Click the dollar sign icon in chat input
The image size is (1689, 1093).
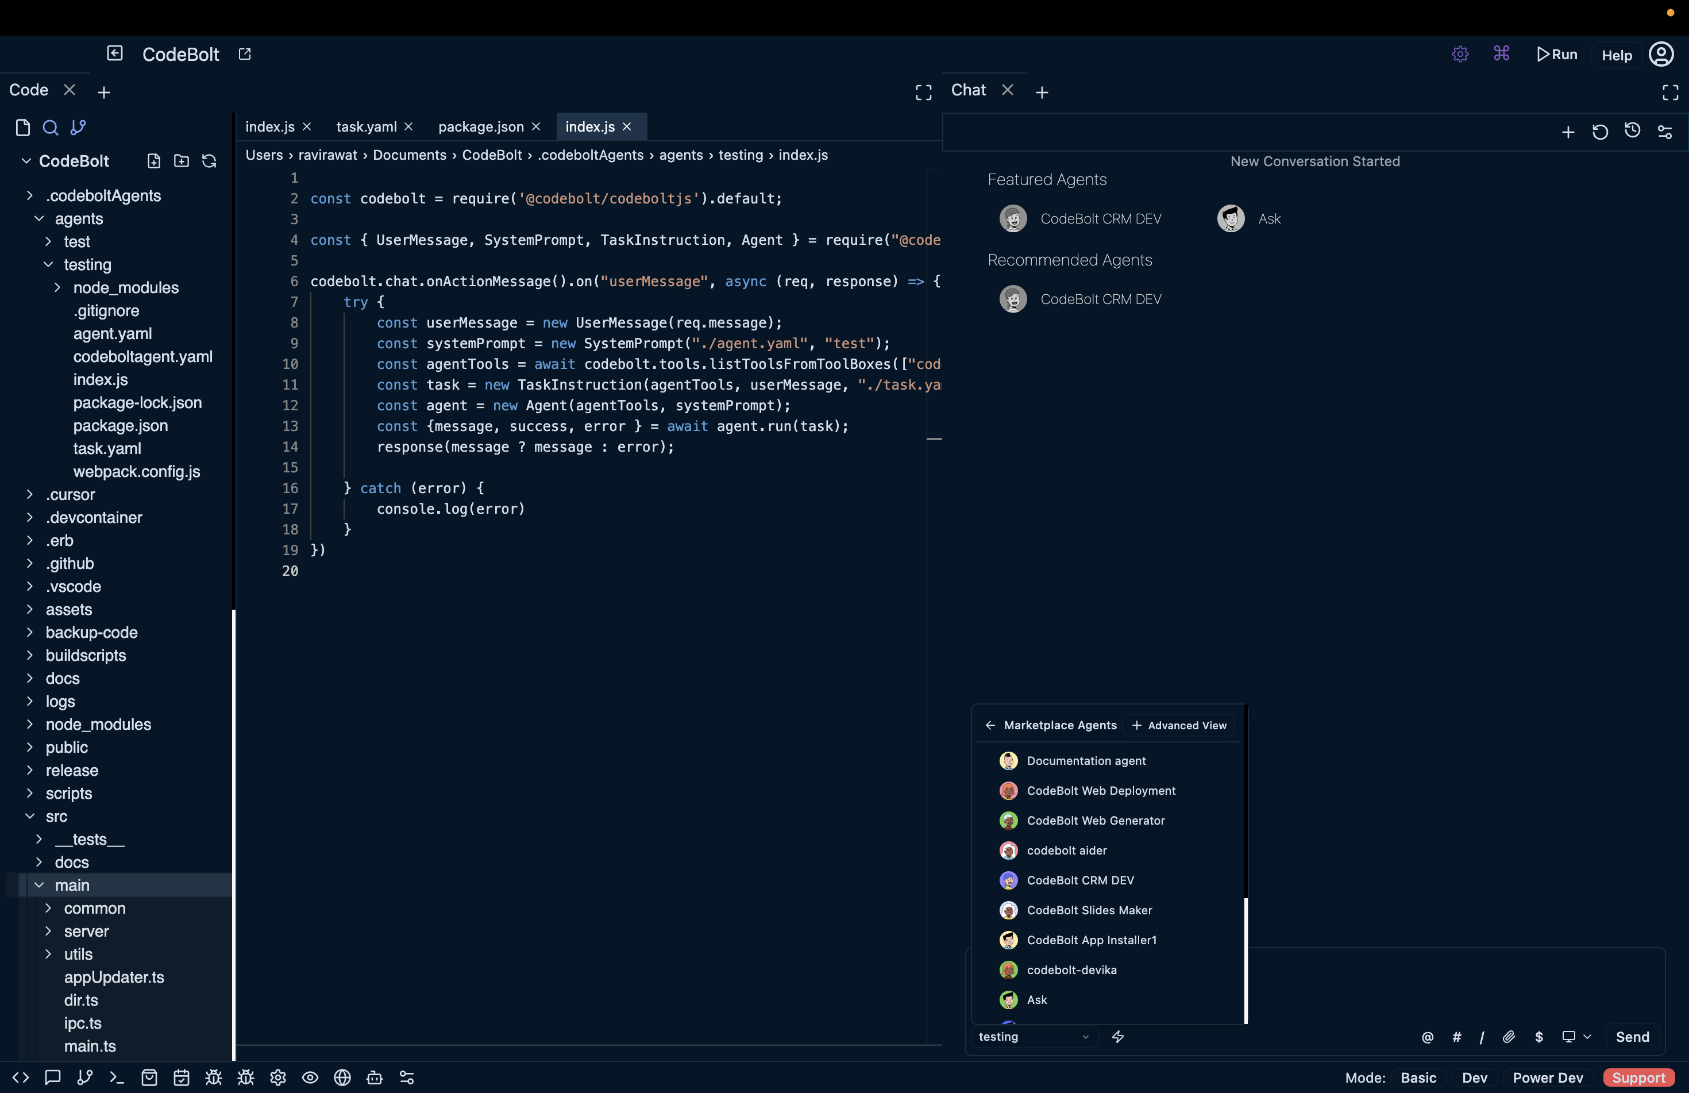tap(1539, 1038)
